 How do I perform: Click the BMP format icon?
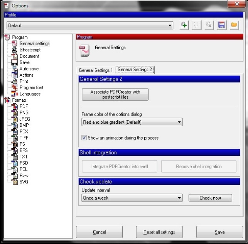(x=14, y=125)
